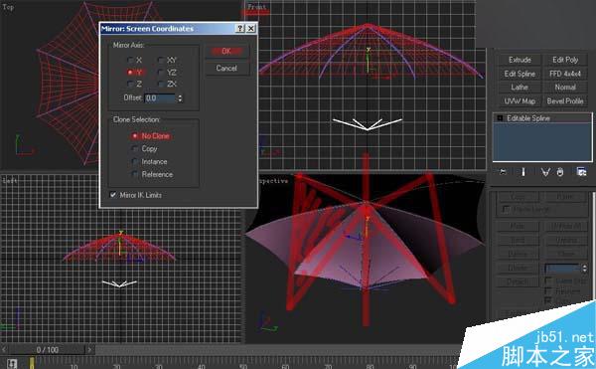Screen dimensions: 596x369
Task: Click Show End Result toggle icon
Action: click(523, 172)
